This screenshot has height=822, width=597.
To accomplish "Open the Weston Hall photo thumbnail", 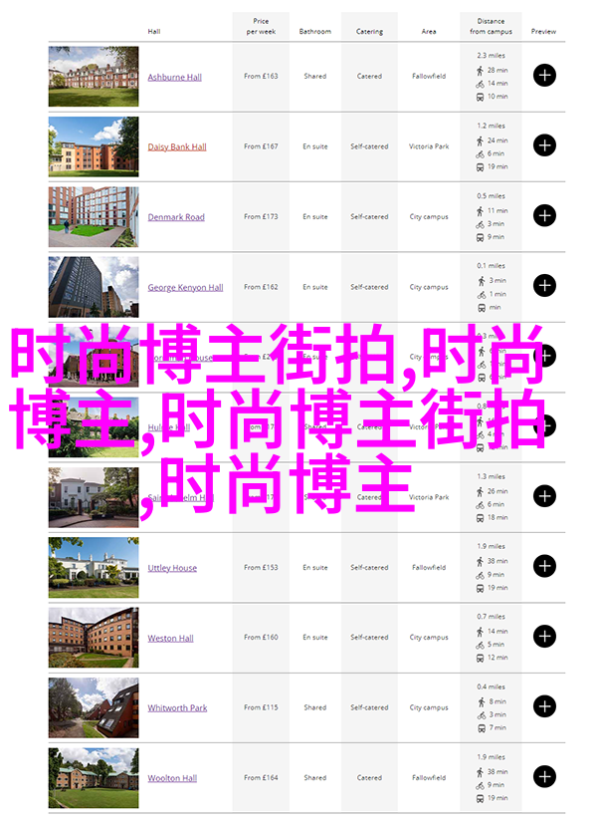I will pyautogui.click(x=94, y=637).
